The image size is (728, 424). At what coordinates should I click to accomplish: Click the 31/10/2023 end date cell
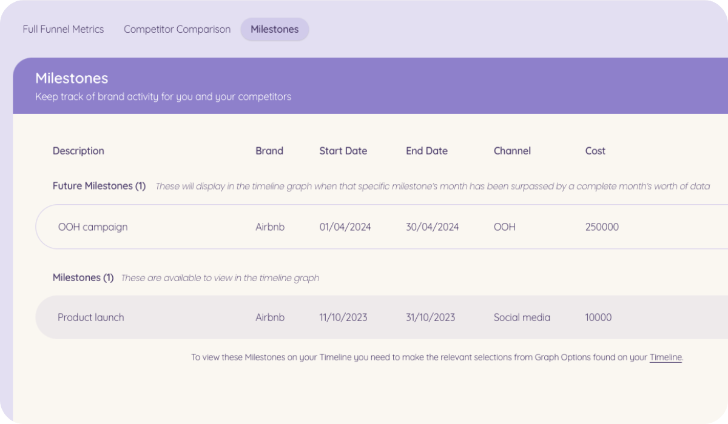click(430, 317)
